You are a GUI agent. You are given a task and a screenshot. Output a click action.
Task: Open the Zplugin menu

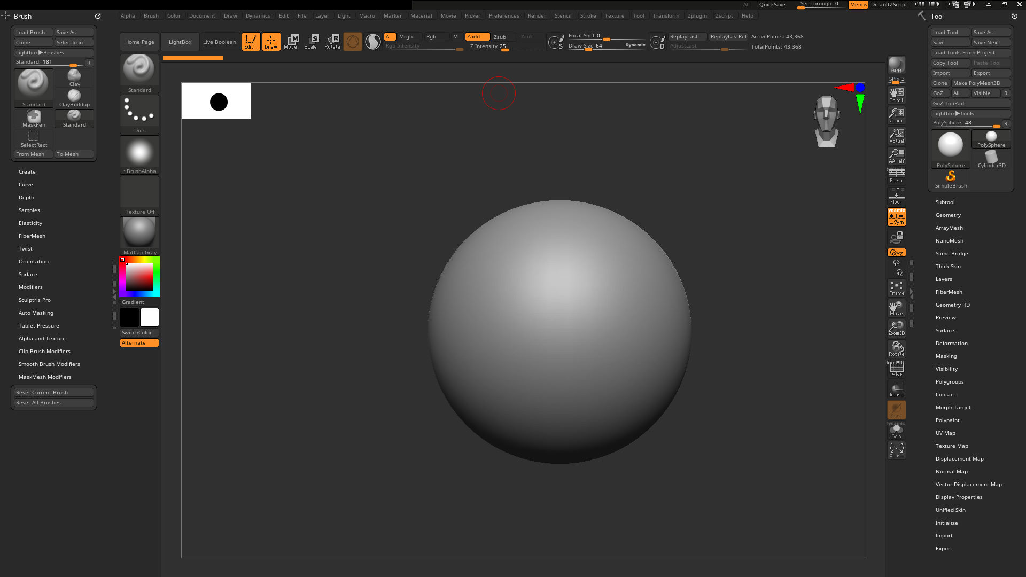pyautogui.click(x=697, y=15)
